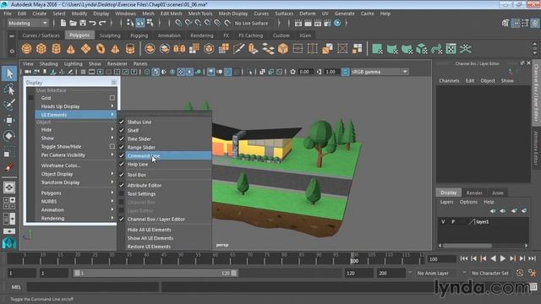The width and height of the screenshot is (541, 304).
Task: Switch to the Sculpting shelf tab
Action: point(110,35)
